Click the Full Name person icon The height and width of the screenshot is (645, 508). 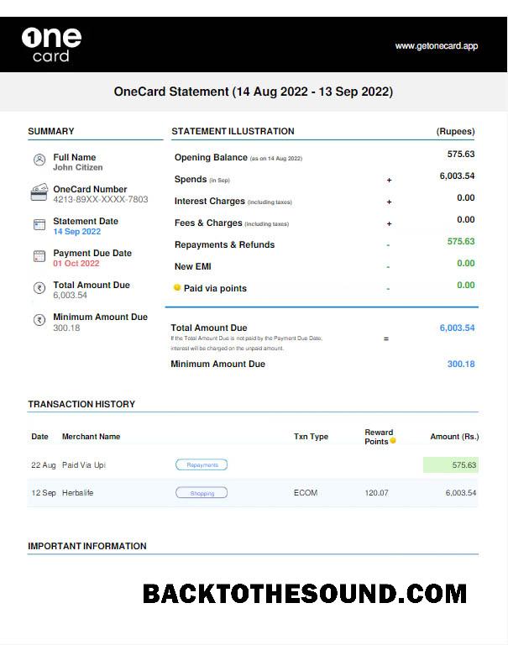tap(39, 160)
